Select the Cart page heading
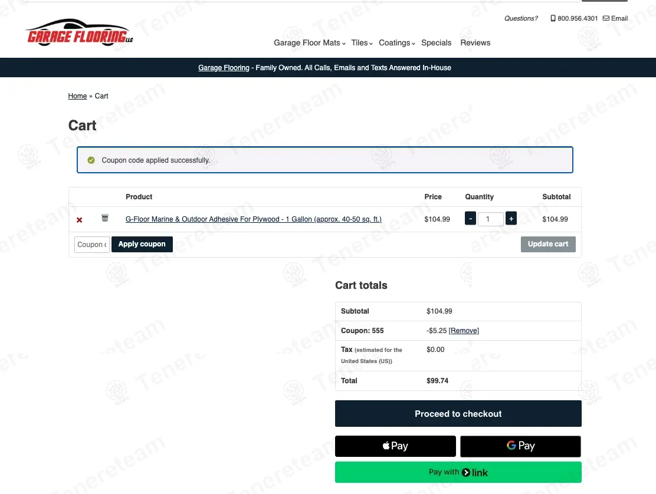The image size is (656, 494). (83, 126)
